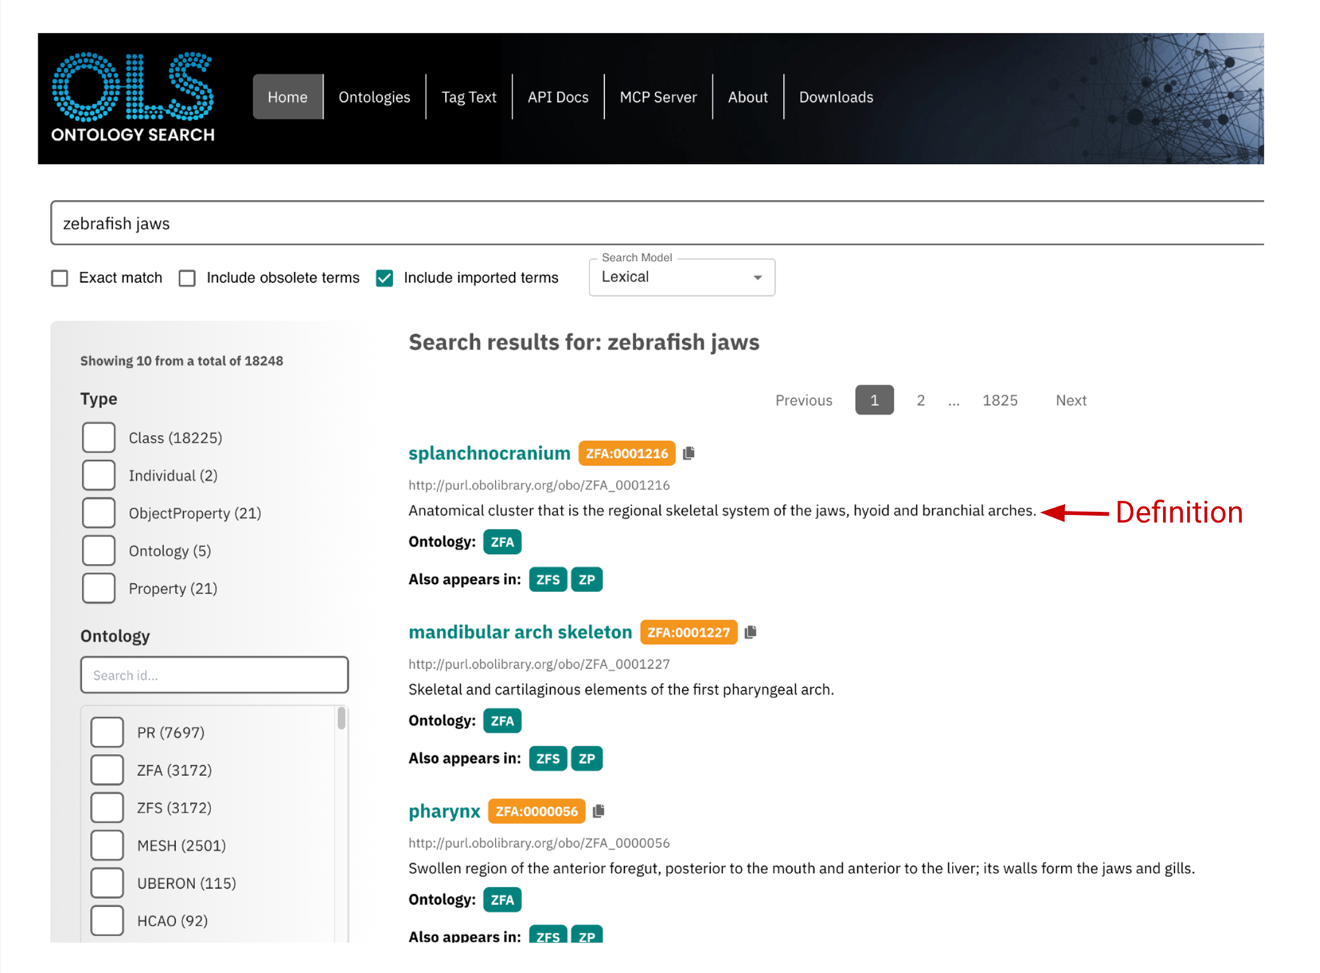Open ZFS badge under mandibular arch skeleton
The width and height of the screenshot is (1320, 973).
point(548,758)
